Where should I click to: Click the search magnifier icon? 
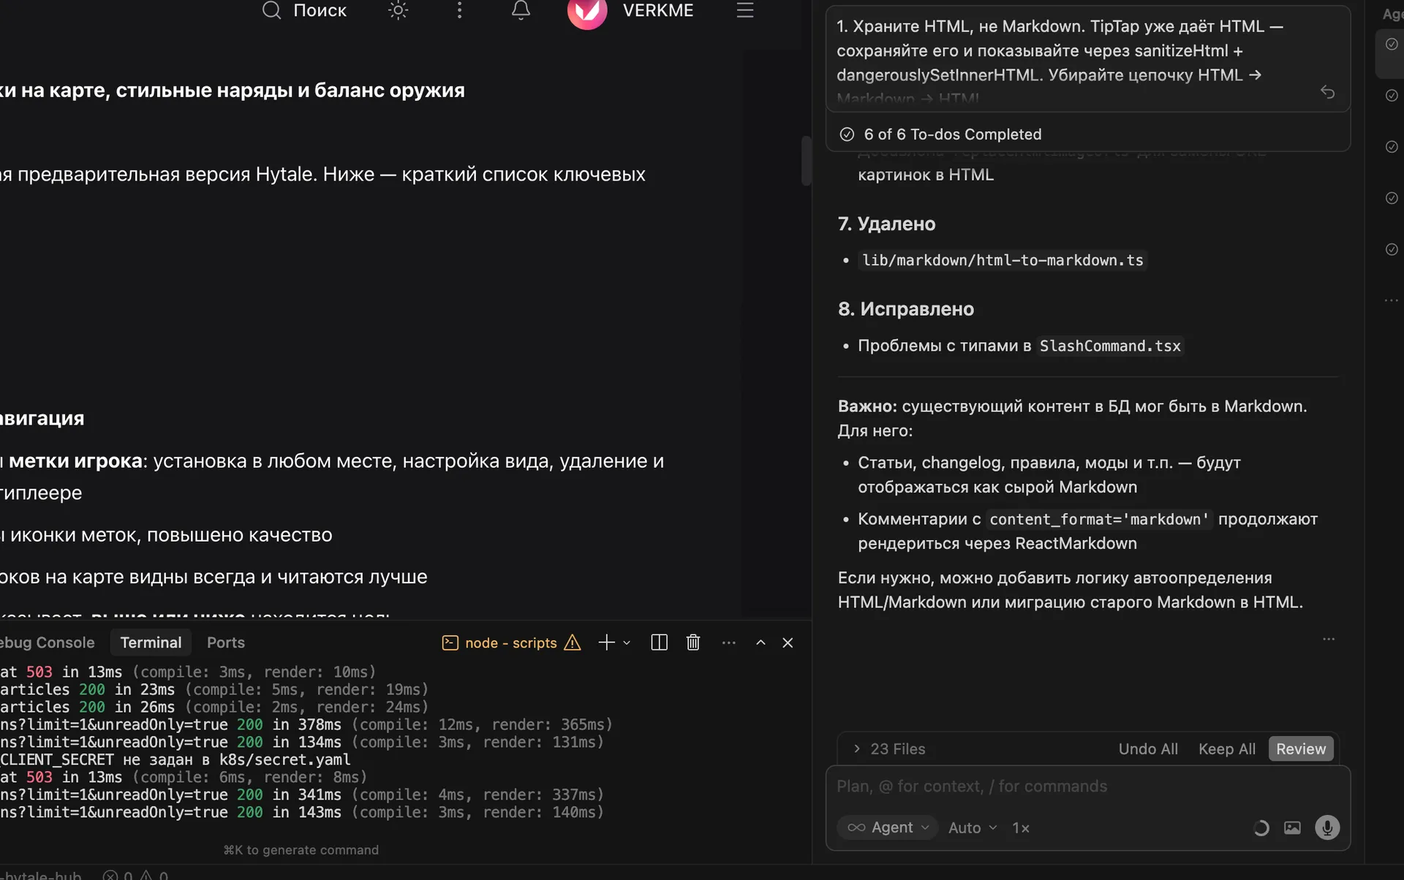[x=272, y=10]
